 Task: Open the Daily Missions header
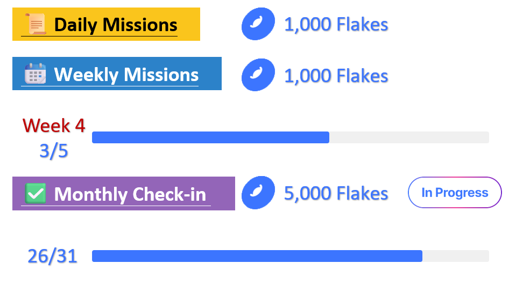[x=106, y=24]
